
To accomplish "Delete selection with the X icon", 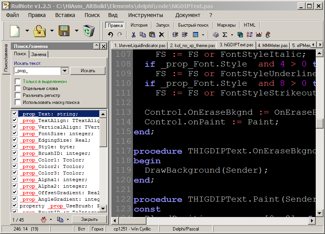I will click(162, 35).
